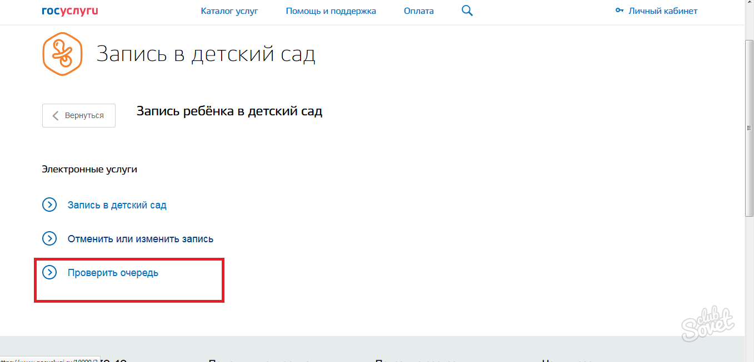Click circle arrow beside Проверить очередь
The image size is (754, 362).
point(49,272)
